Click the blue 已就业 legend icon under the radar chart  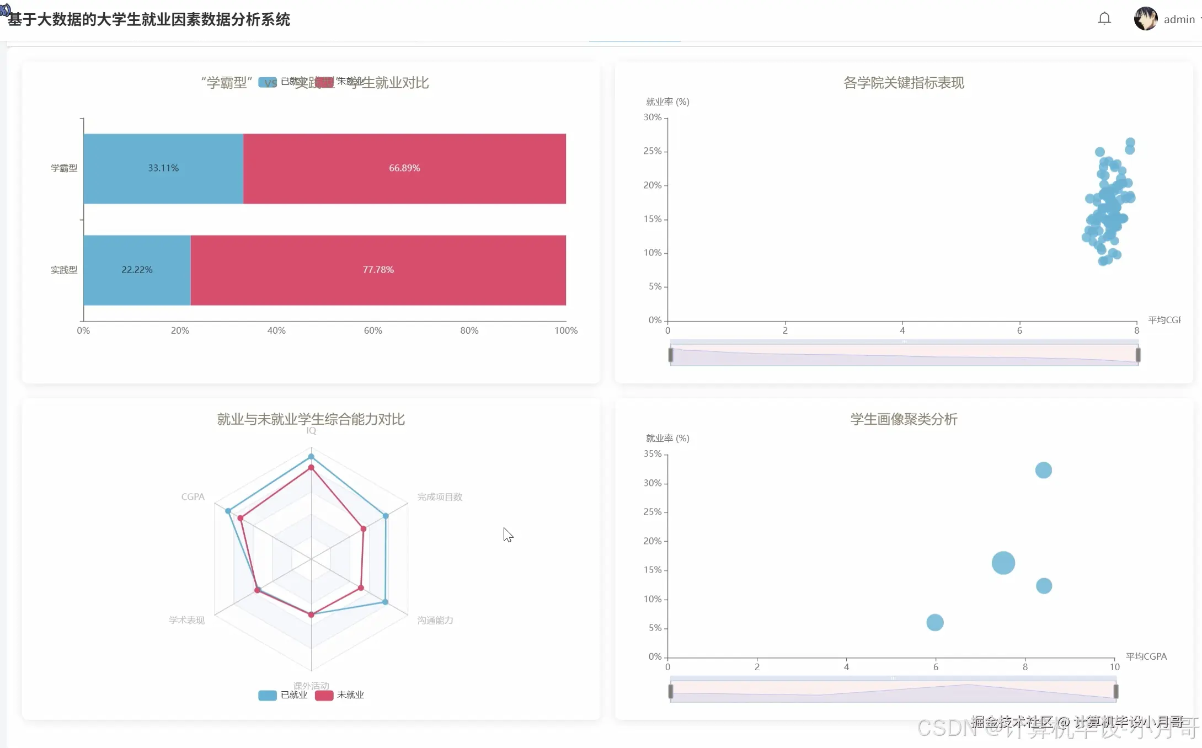click(267, 695)
